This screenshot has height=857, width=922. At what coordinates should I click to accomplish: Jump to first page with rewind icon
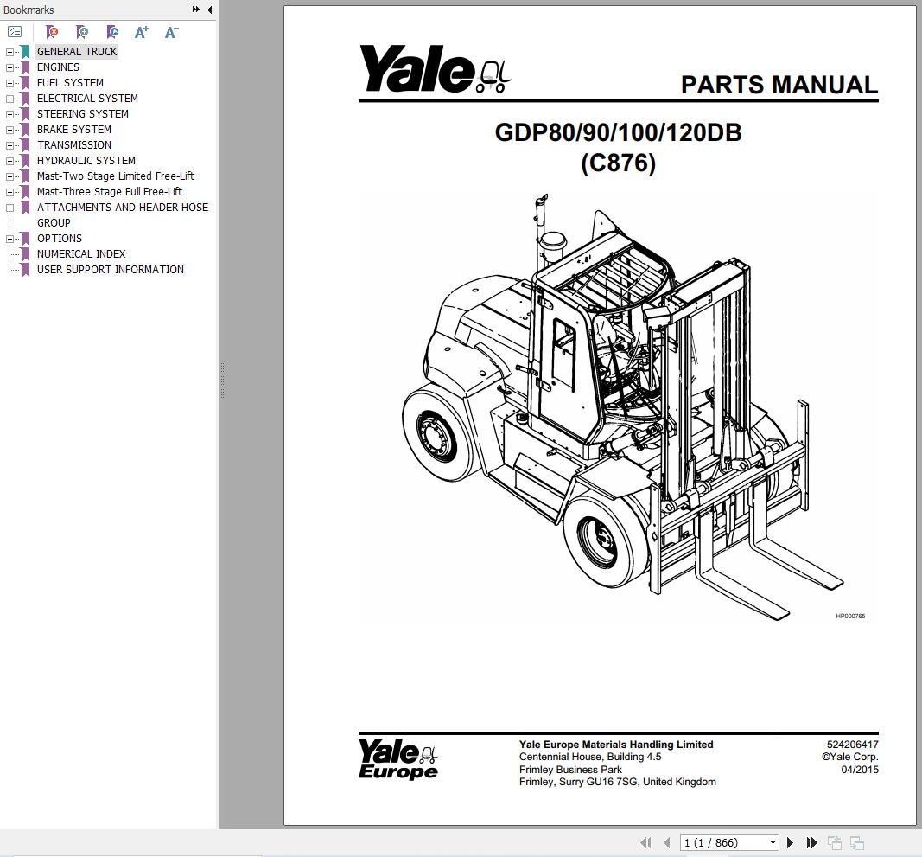[x=645, y=842]
